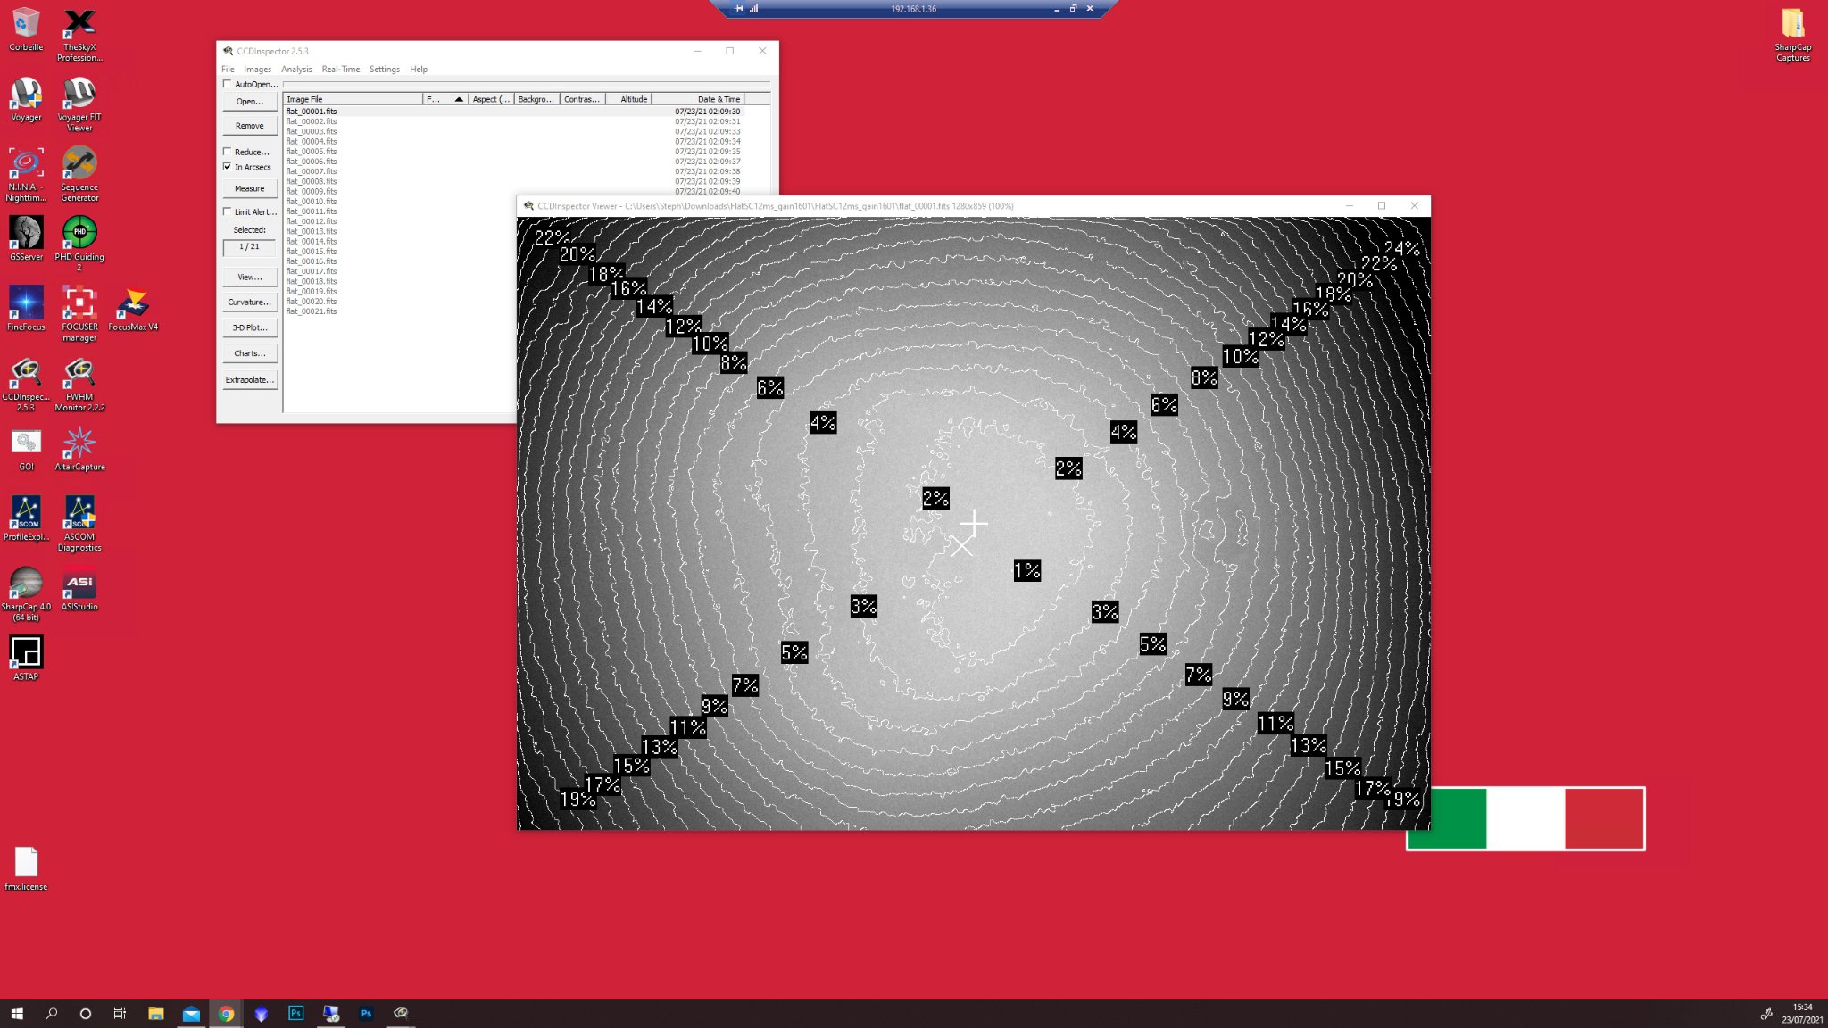The width and height of the screenshot is (1828, 1028).
Task: Uncheck the In Arcsecs checkbox
Action: (227, 167)
